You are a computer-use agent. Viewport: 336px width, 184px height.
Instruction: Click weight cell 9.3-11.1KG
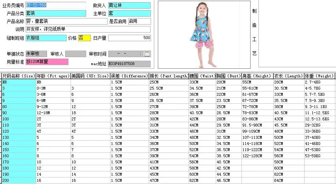coord(319,107)
